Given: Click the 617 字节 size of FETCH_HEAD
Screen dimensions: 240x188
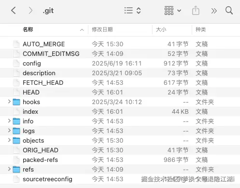Looking at the screenshot, I should [x=176, y=83].
